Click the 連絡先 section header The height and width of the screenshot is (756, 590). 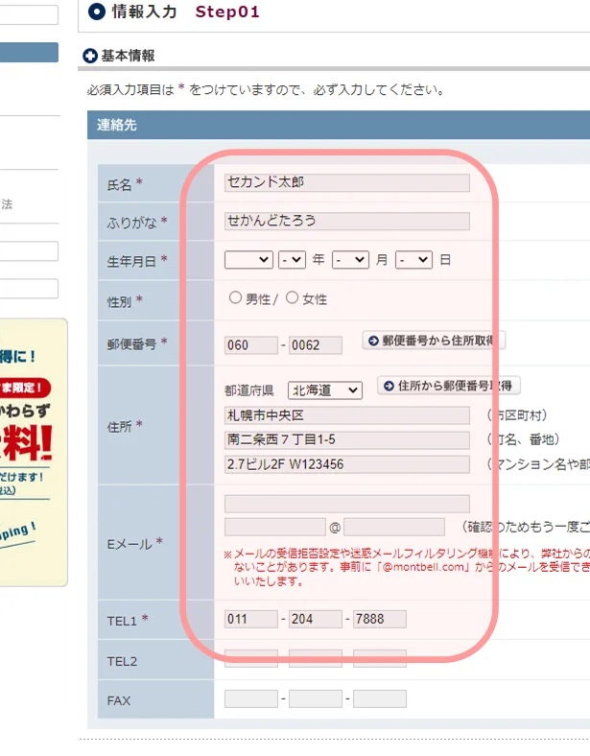tap(339, 125)
